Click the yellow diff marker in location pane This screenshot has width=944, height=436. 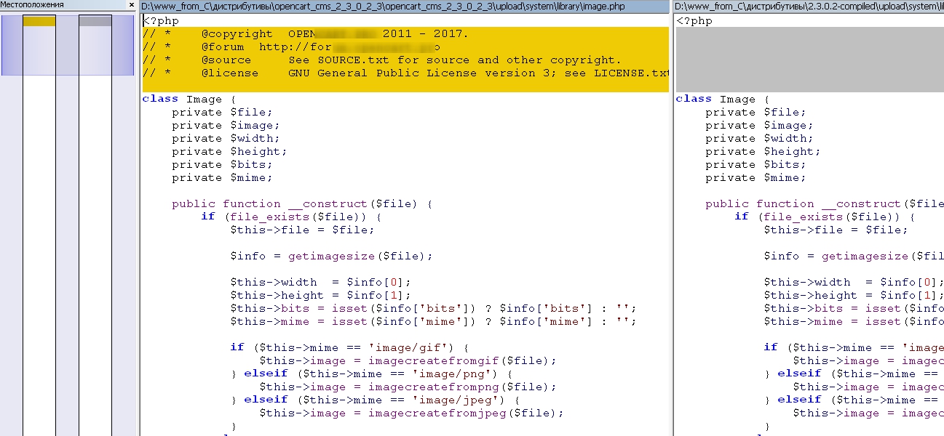39,21
